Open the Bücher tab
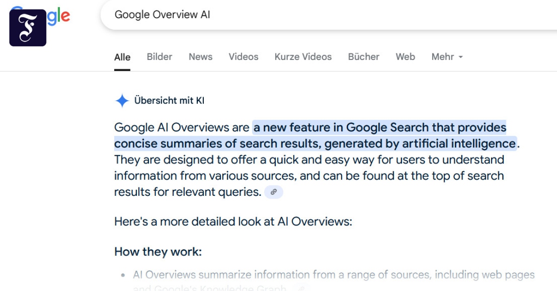The height and width of the screenshot is (291, 557). point(363,57)
